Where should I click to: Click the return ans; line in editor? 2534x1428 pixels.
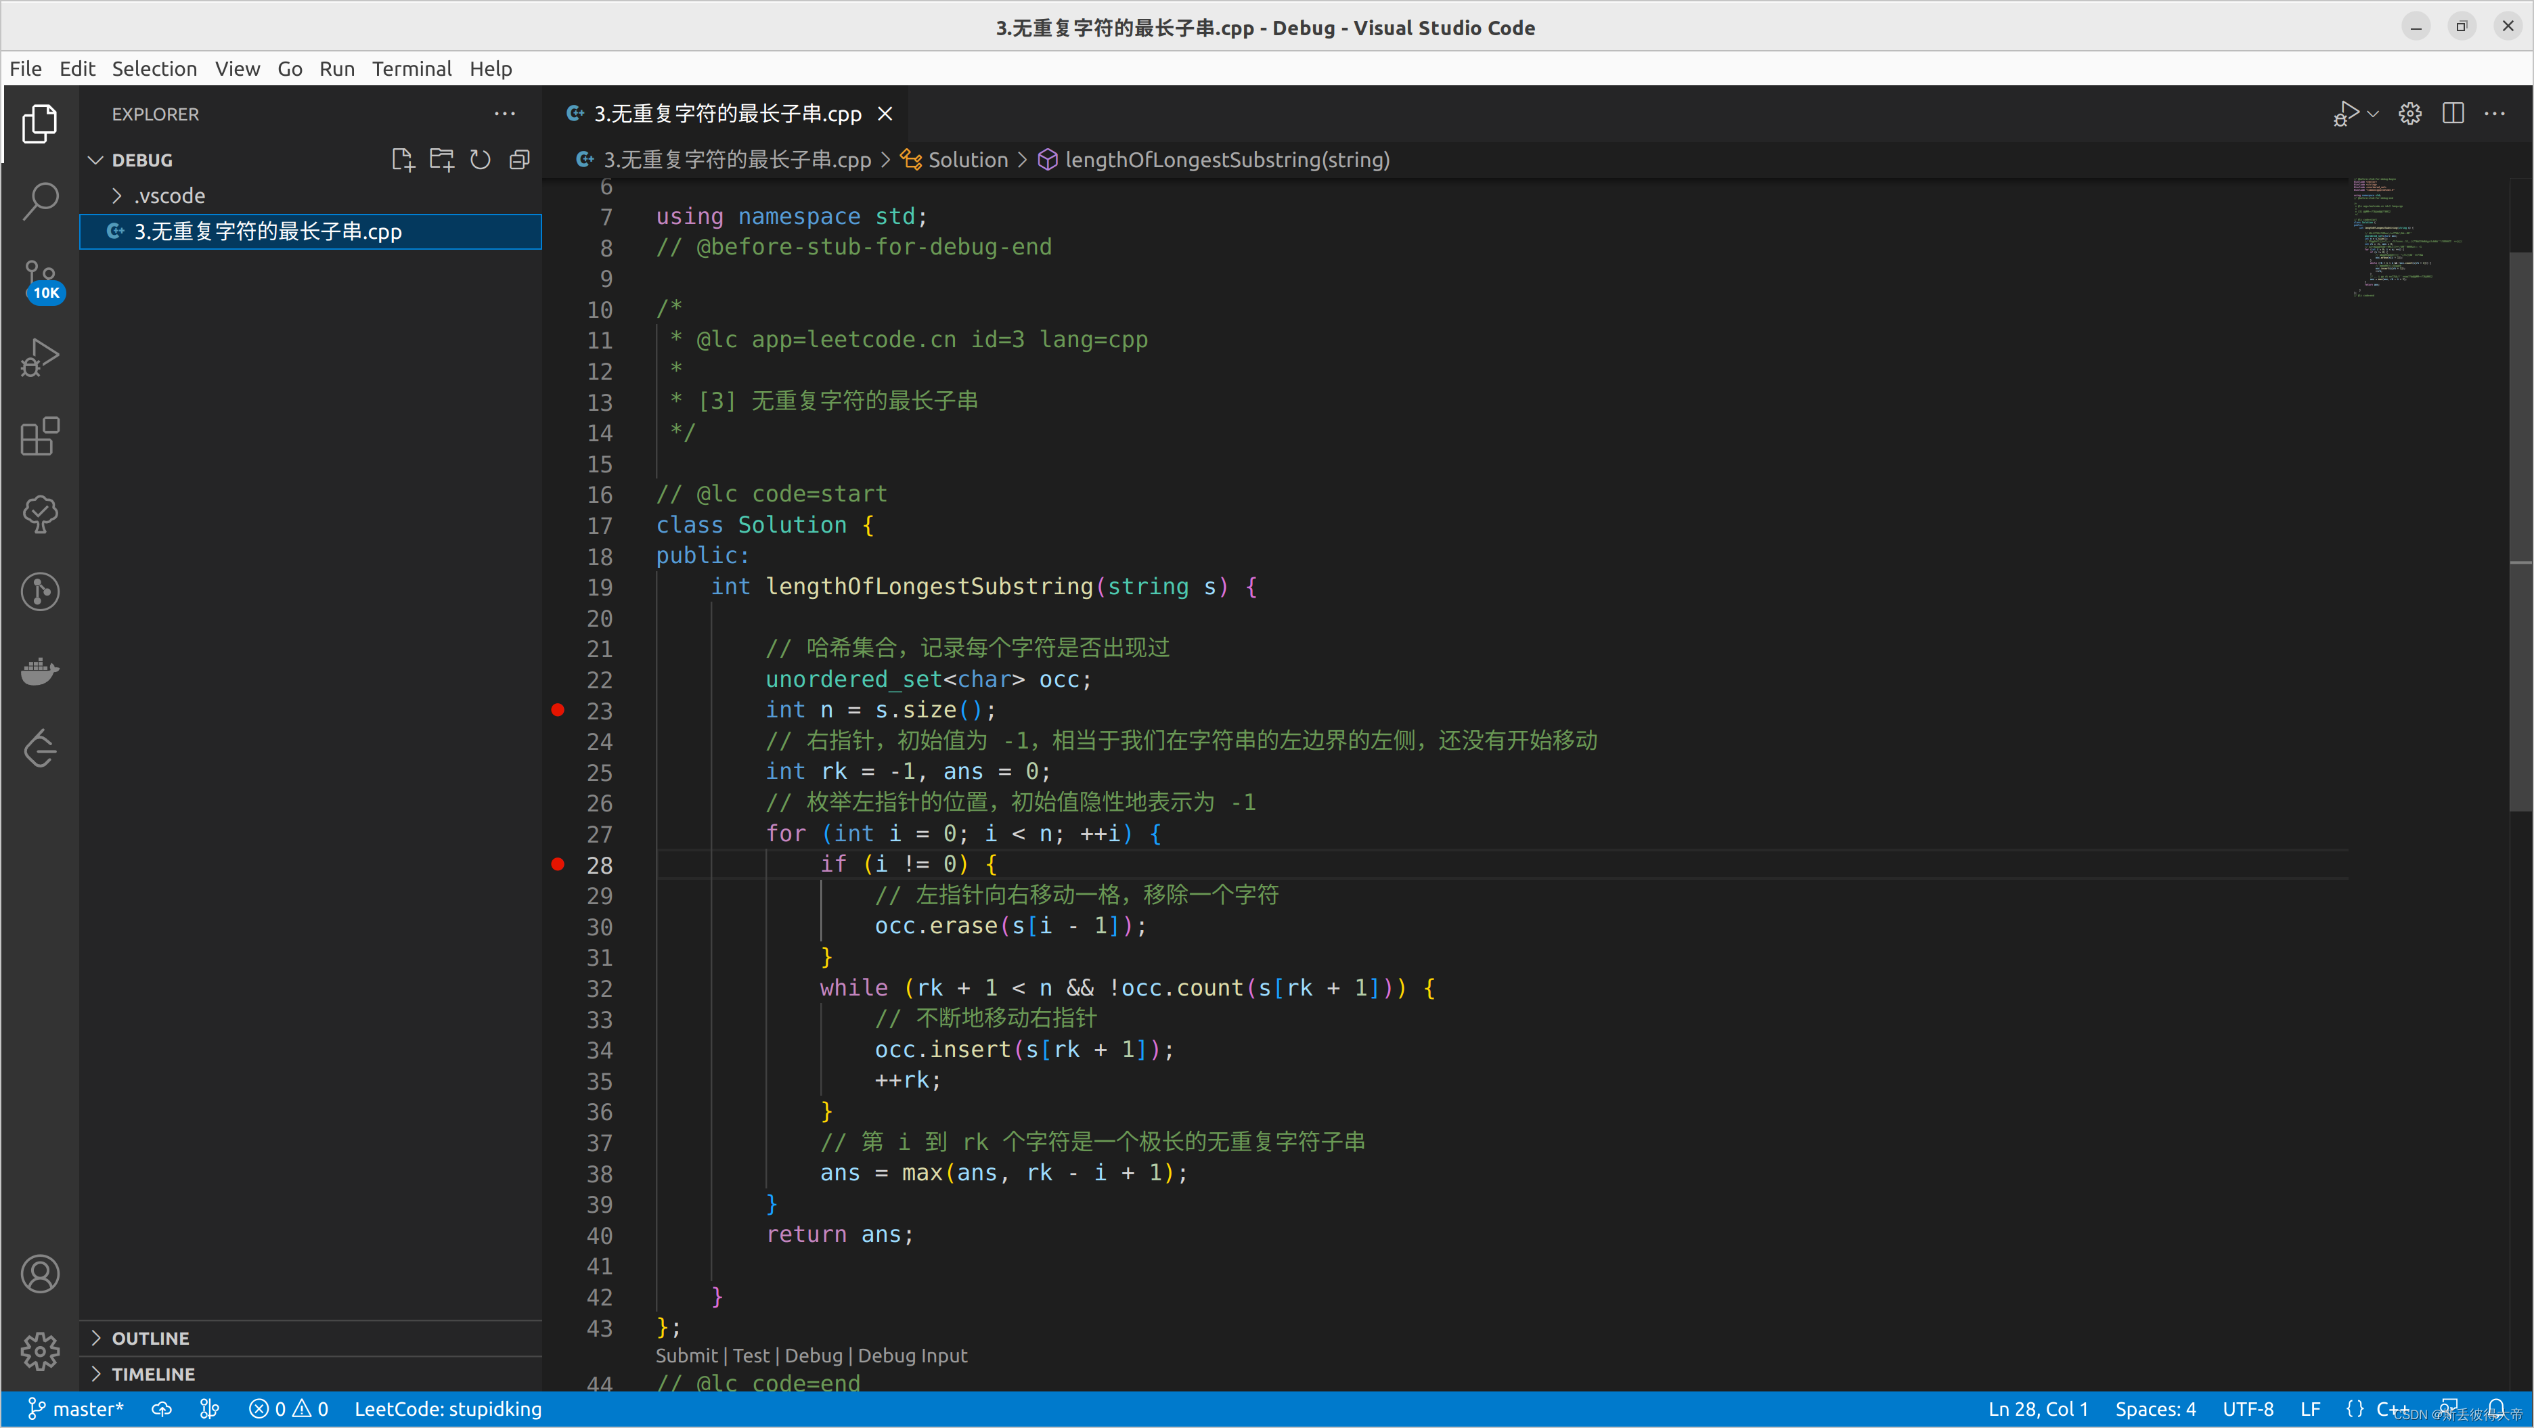tap(839, 1235)
